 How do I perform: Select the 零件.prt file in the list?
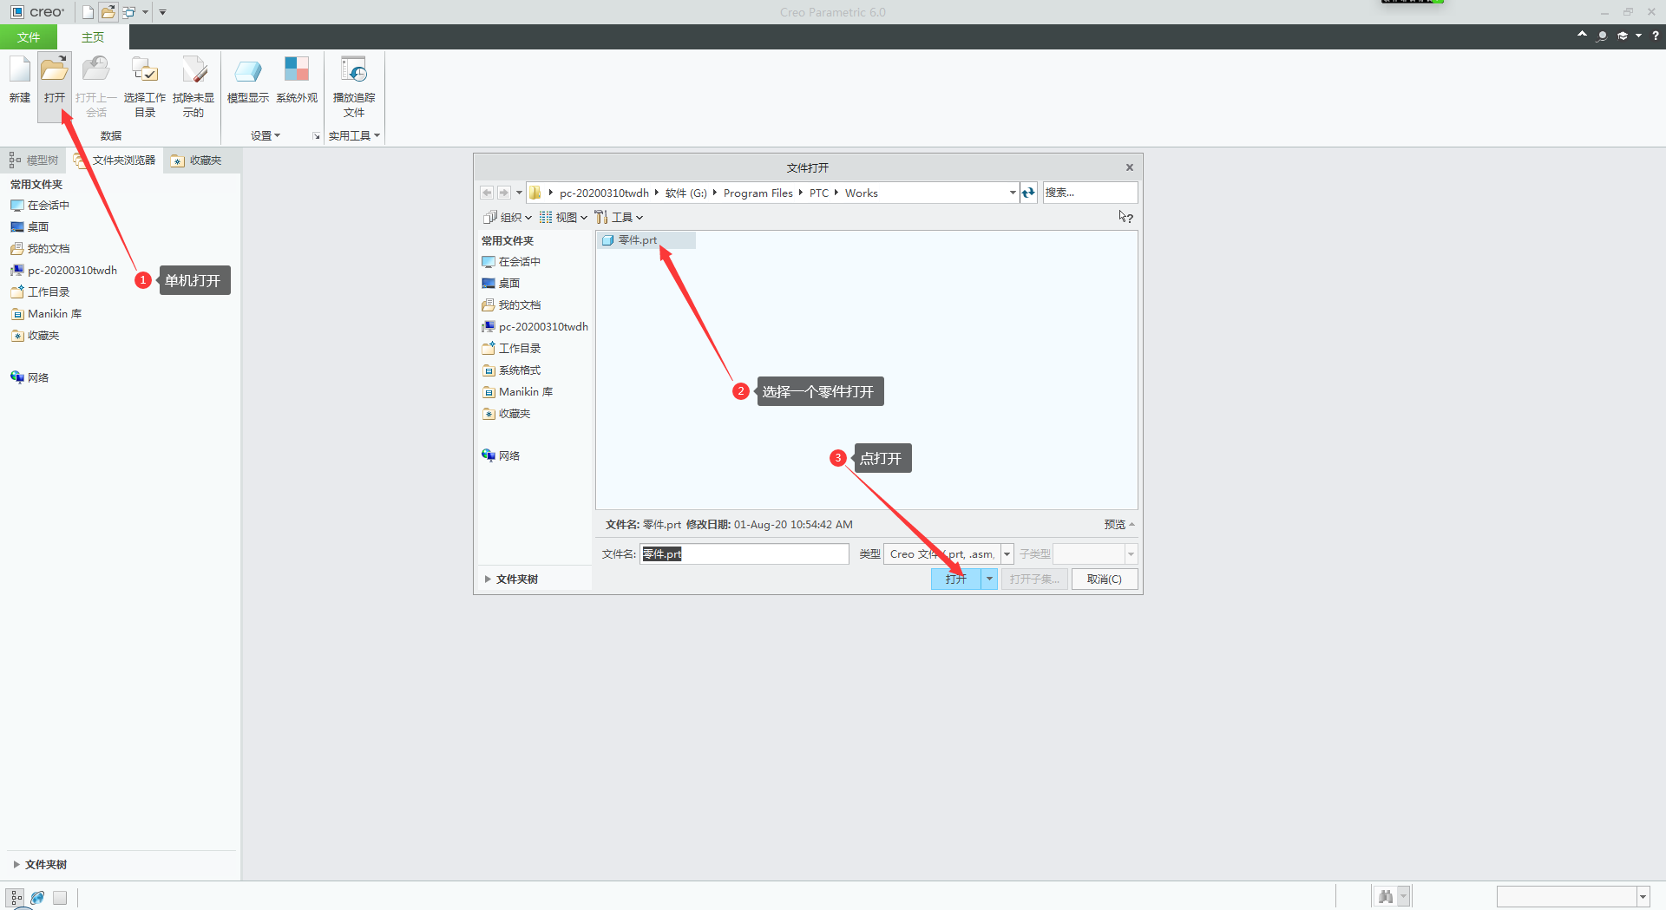click(x=646, y=240)
